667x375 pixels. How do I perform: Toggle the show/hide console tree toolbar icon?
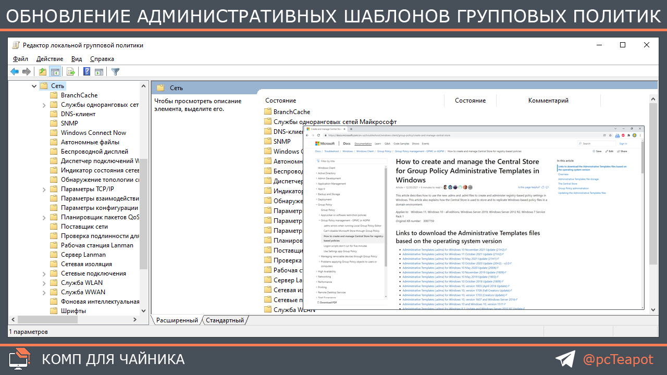click(55, 72)
